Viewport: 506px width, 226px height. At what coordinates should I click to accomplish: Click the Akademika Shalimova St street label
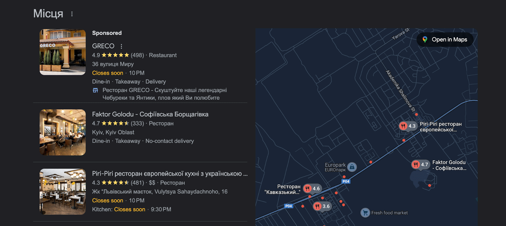pyautogui.click(x=400, y=91)
